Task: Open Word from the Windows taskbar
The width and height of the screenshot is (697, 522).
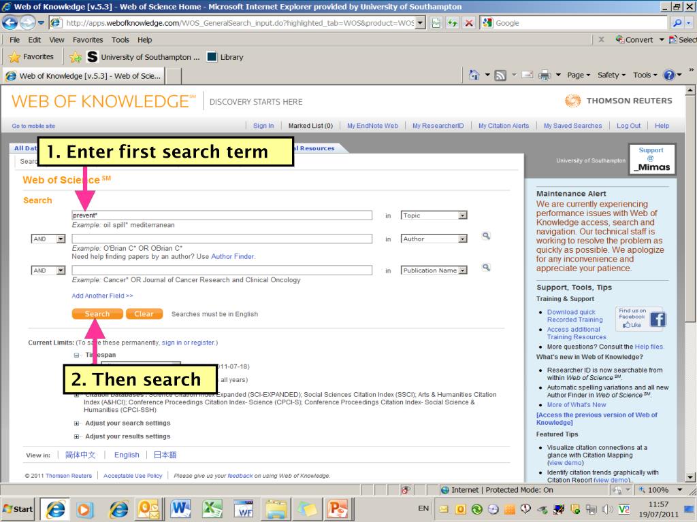Action: point(180,508)
